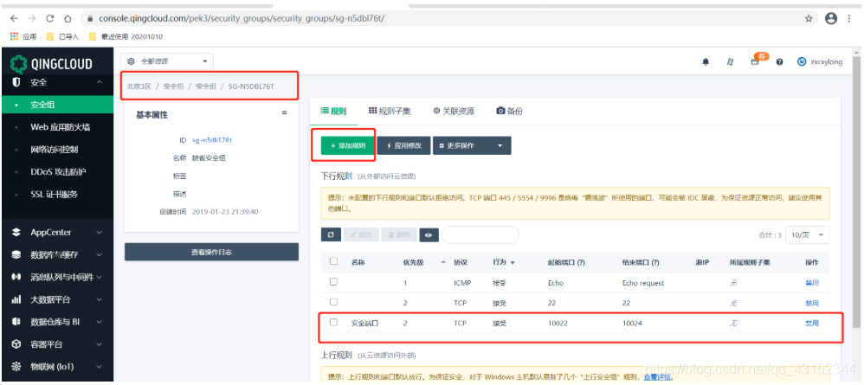The image size is (864, 385).
Task: Click the icon right of the bell
Action: [730, 62]
